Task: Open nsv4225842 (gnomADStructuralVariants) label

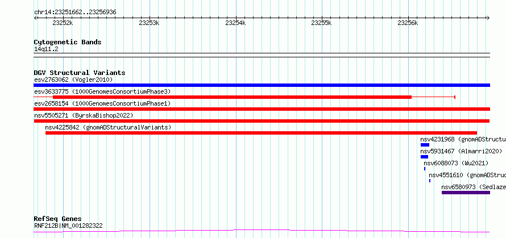Action: (108, 127)
